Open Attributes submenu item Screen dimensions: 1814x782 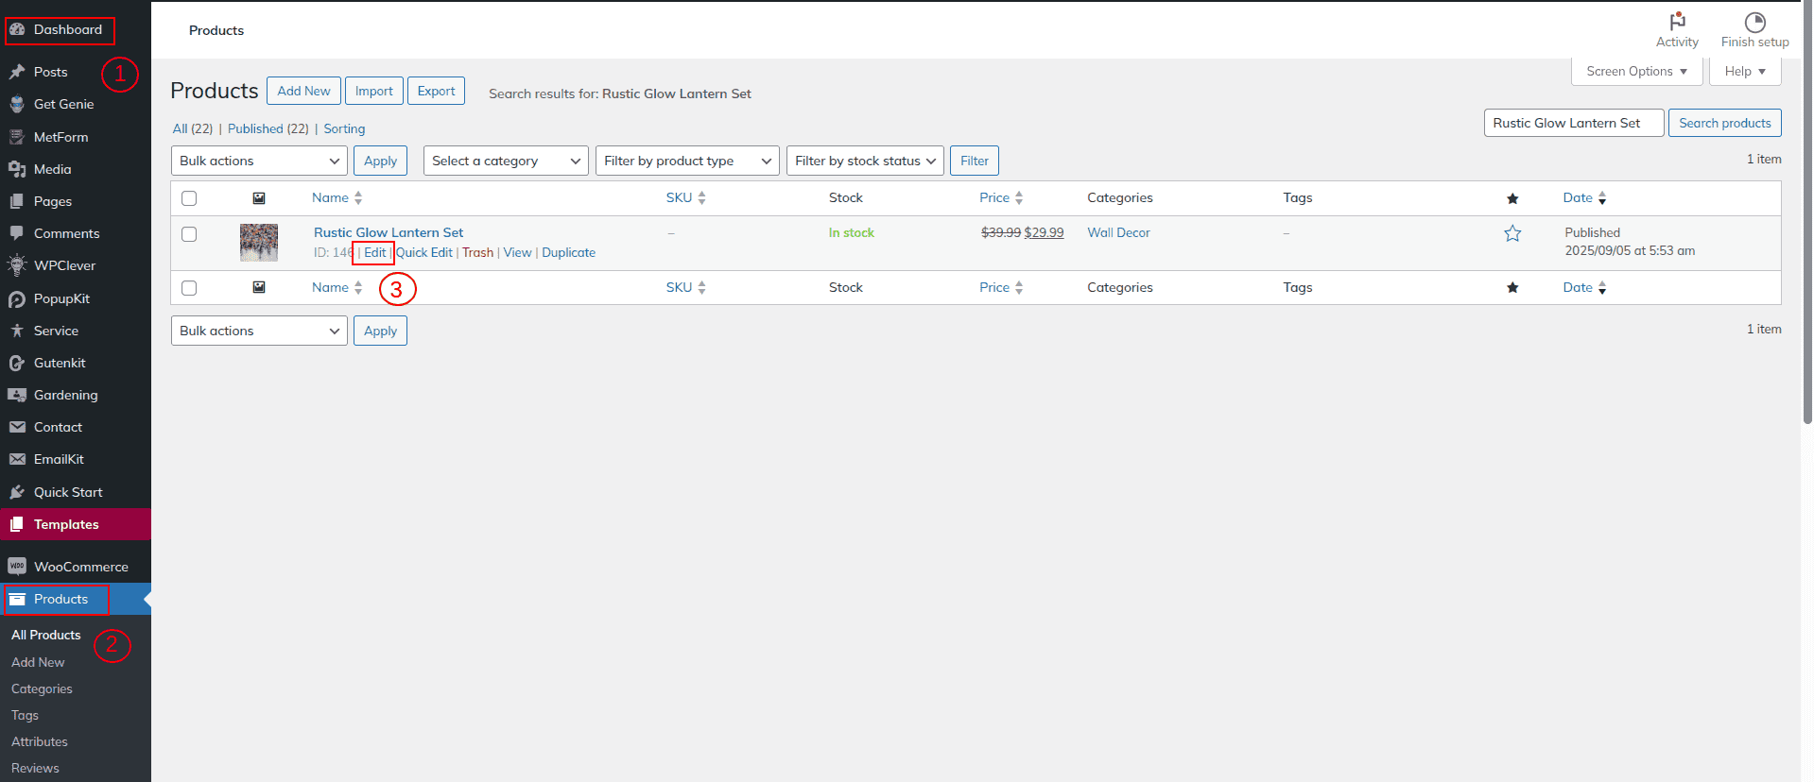pos(40,741)
